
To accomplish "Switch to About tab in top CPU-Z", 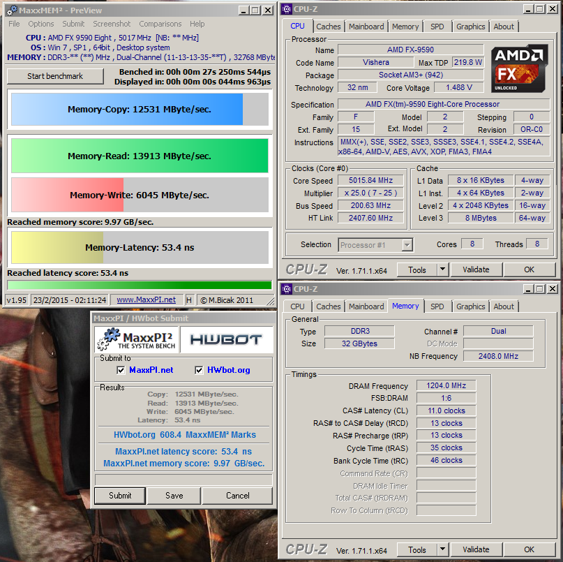I will [x=504, y=27].
